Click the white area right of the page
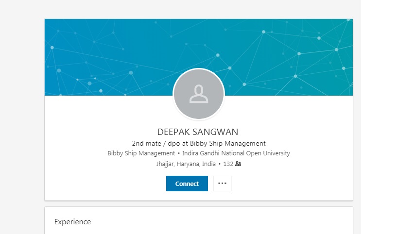Viewport: 398px width, 234px height. click(x=379, y=121)
